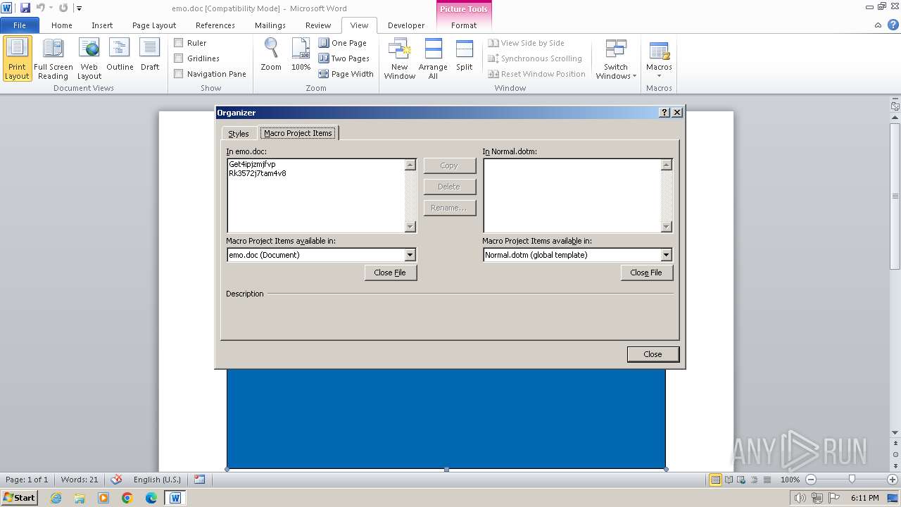Screen dimensions: 901x507
Task: Click the Copy button in Organizer
Action: 449,165
